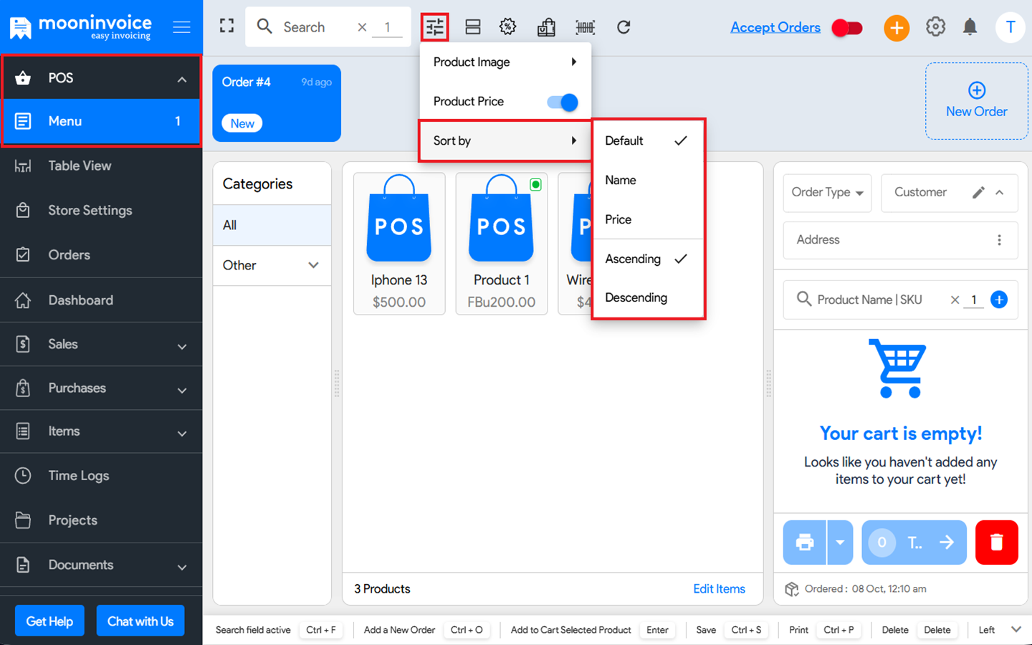
Task: Click the discount percentage badge icon
Action: 507,27
